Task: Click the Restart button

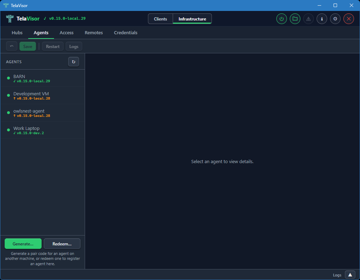Action: click(x=53, y=46)
